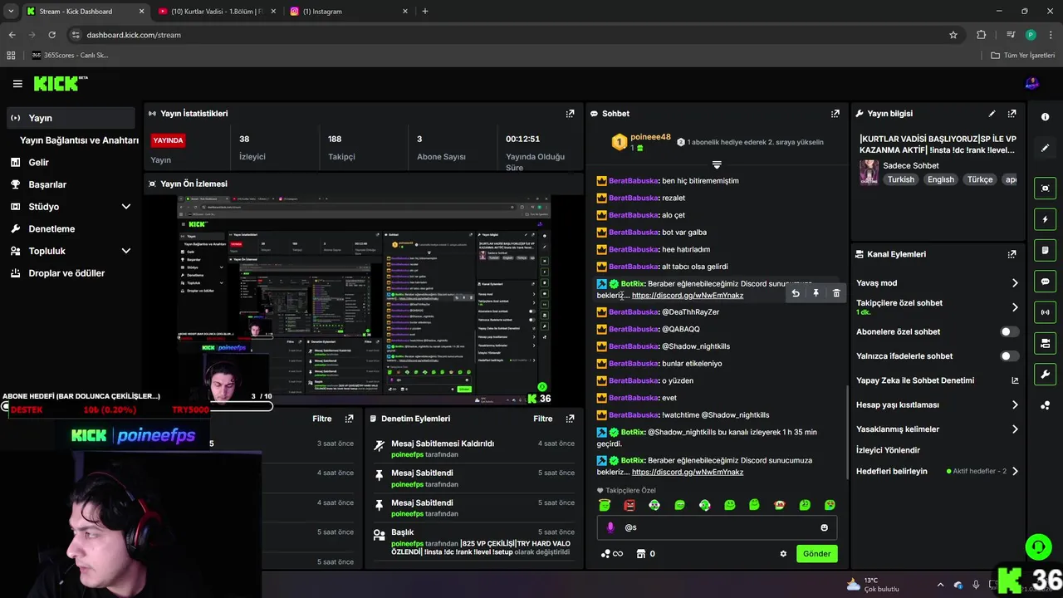
Task: Pop out the Yayın İstatistikleri panel
Action: 570,114
